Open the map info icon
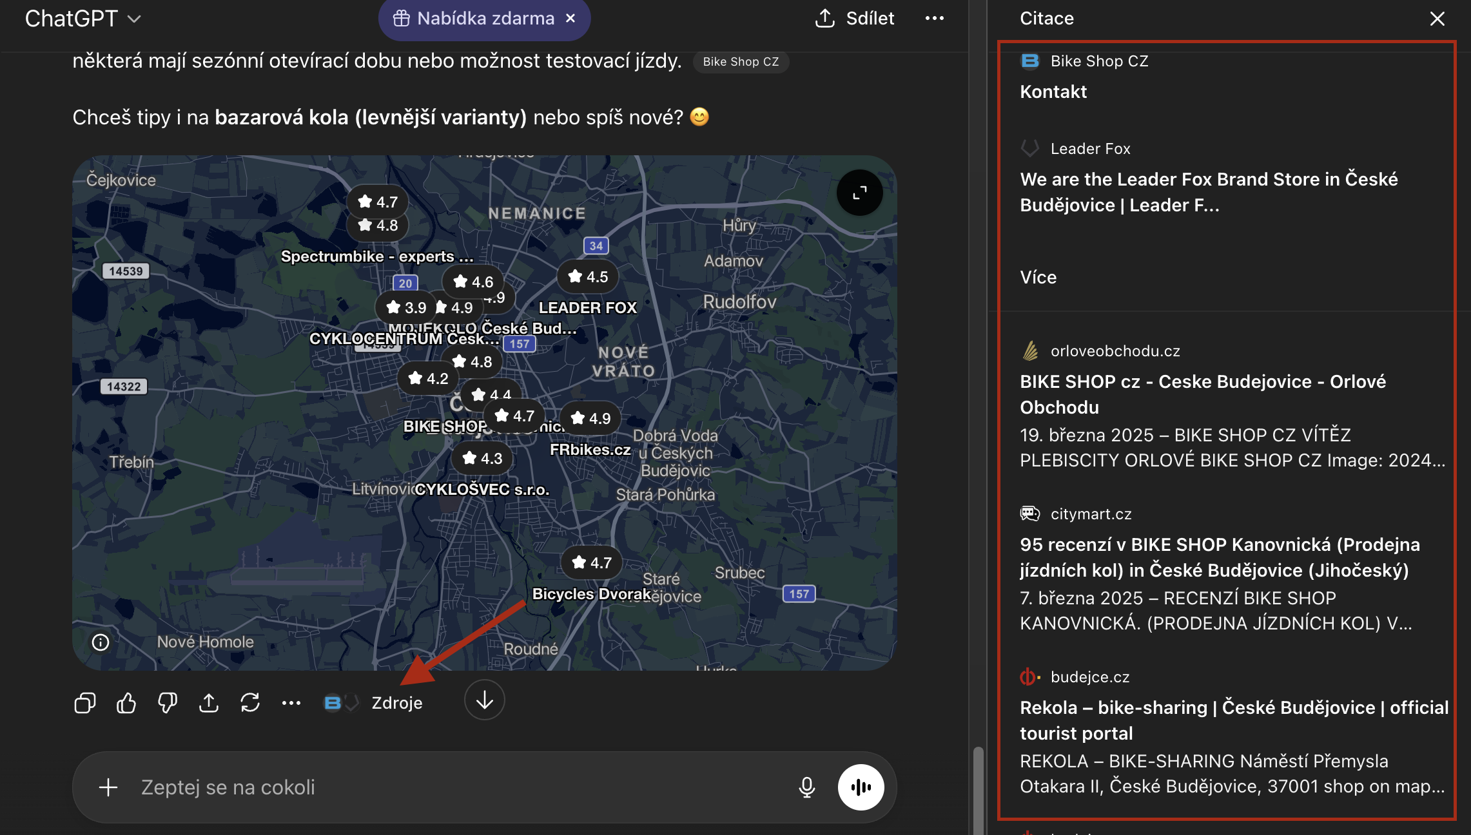 (101, 642)
